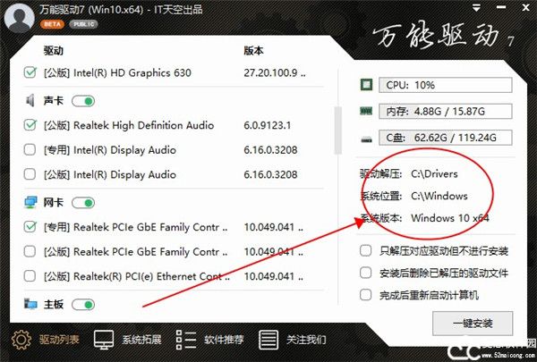Enable 安装后删除已解压的驱动文件 option
The width and height of the screenshot is (537, 362).
pyautogui.click(x=365, y=273)
